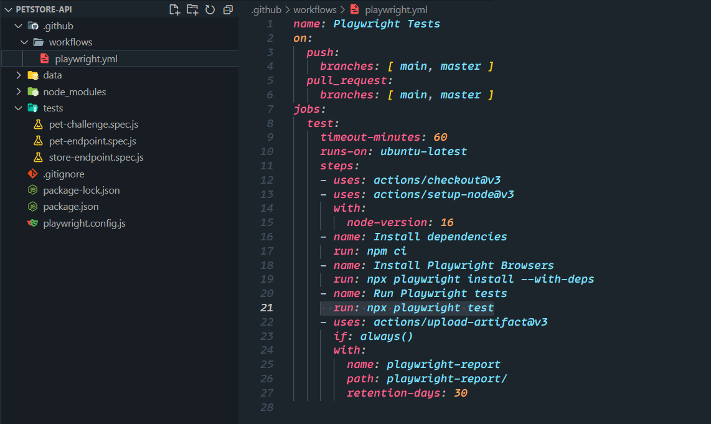711x424 pixels.
Task: Click 'always()' on line 23
Action: pyautogui.click(x=387, y=336)
